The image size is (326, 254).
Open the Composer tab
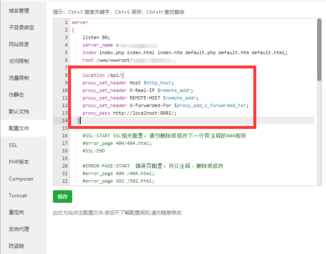pos(21,179)
